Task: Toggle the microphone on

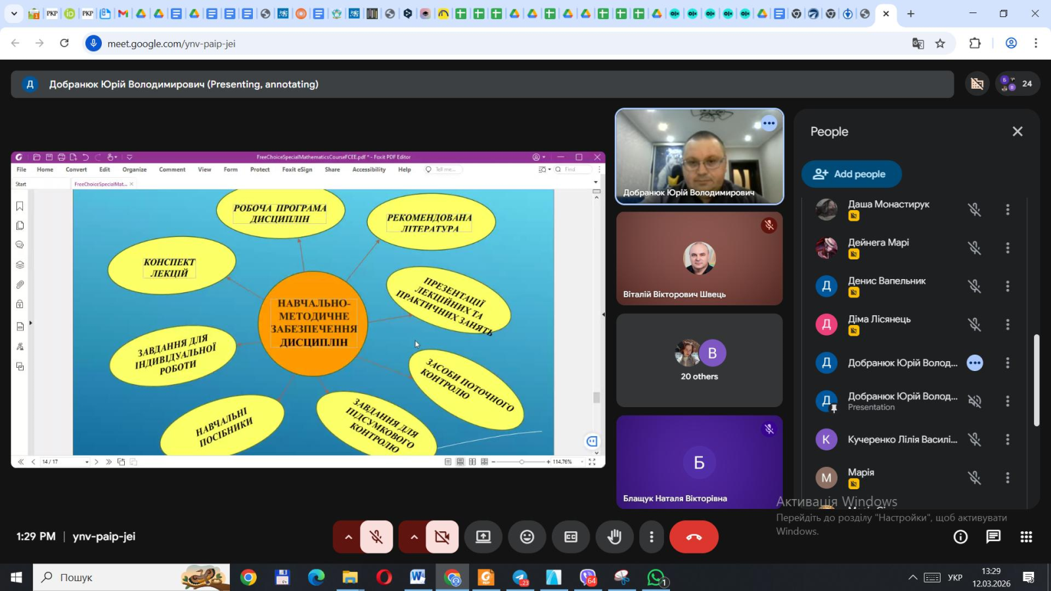Action: coord(376,537)
